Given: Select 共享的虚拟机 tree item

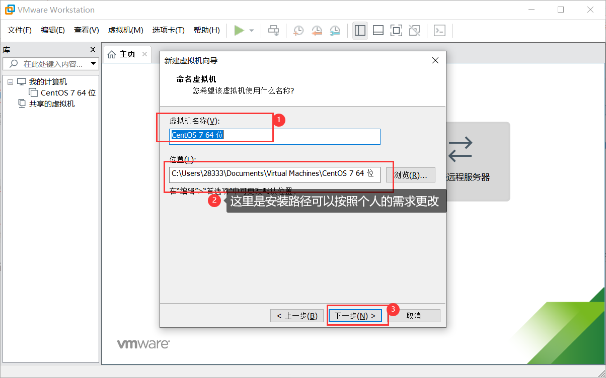Looking at the screenshot, I should 52,104.
